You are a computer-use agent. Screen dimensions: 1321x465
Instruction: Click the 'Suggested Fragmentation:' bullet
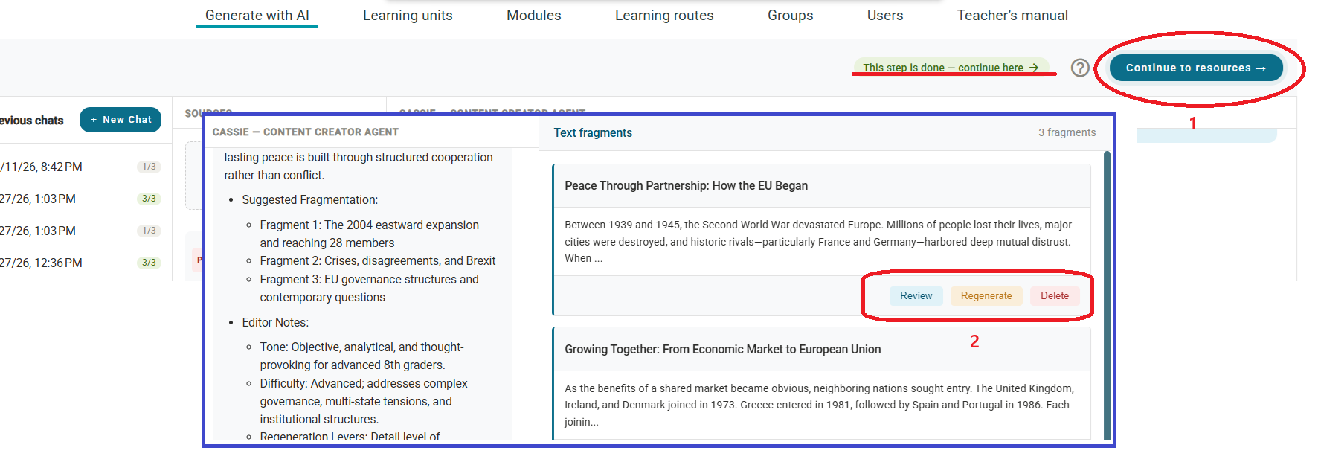[x=309, y=200]
